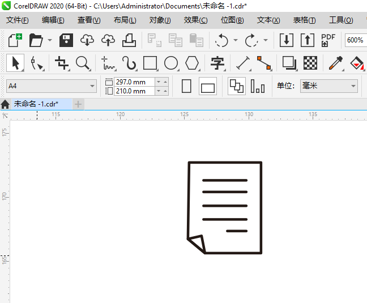This screenshot has height=303, width=367.
Task: Toggle the current page layout button
Action: coord(258,86)
